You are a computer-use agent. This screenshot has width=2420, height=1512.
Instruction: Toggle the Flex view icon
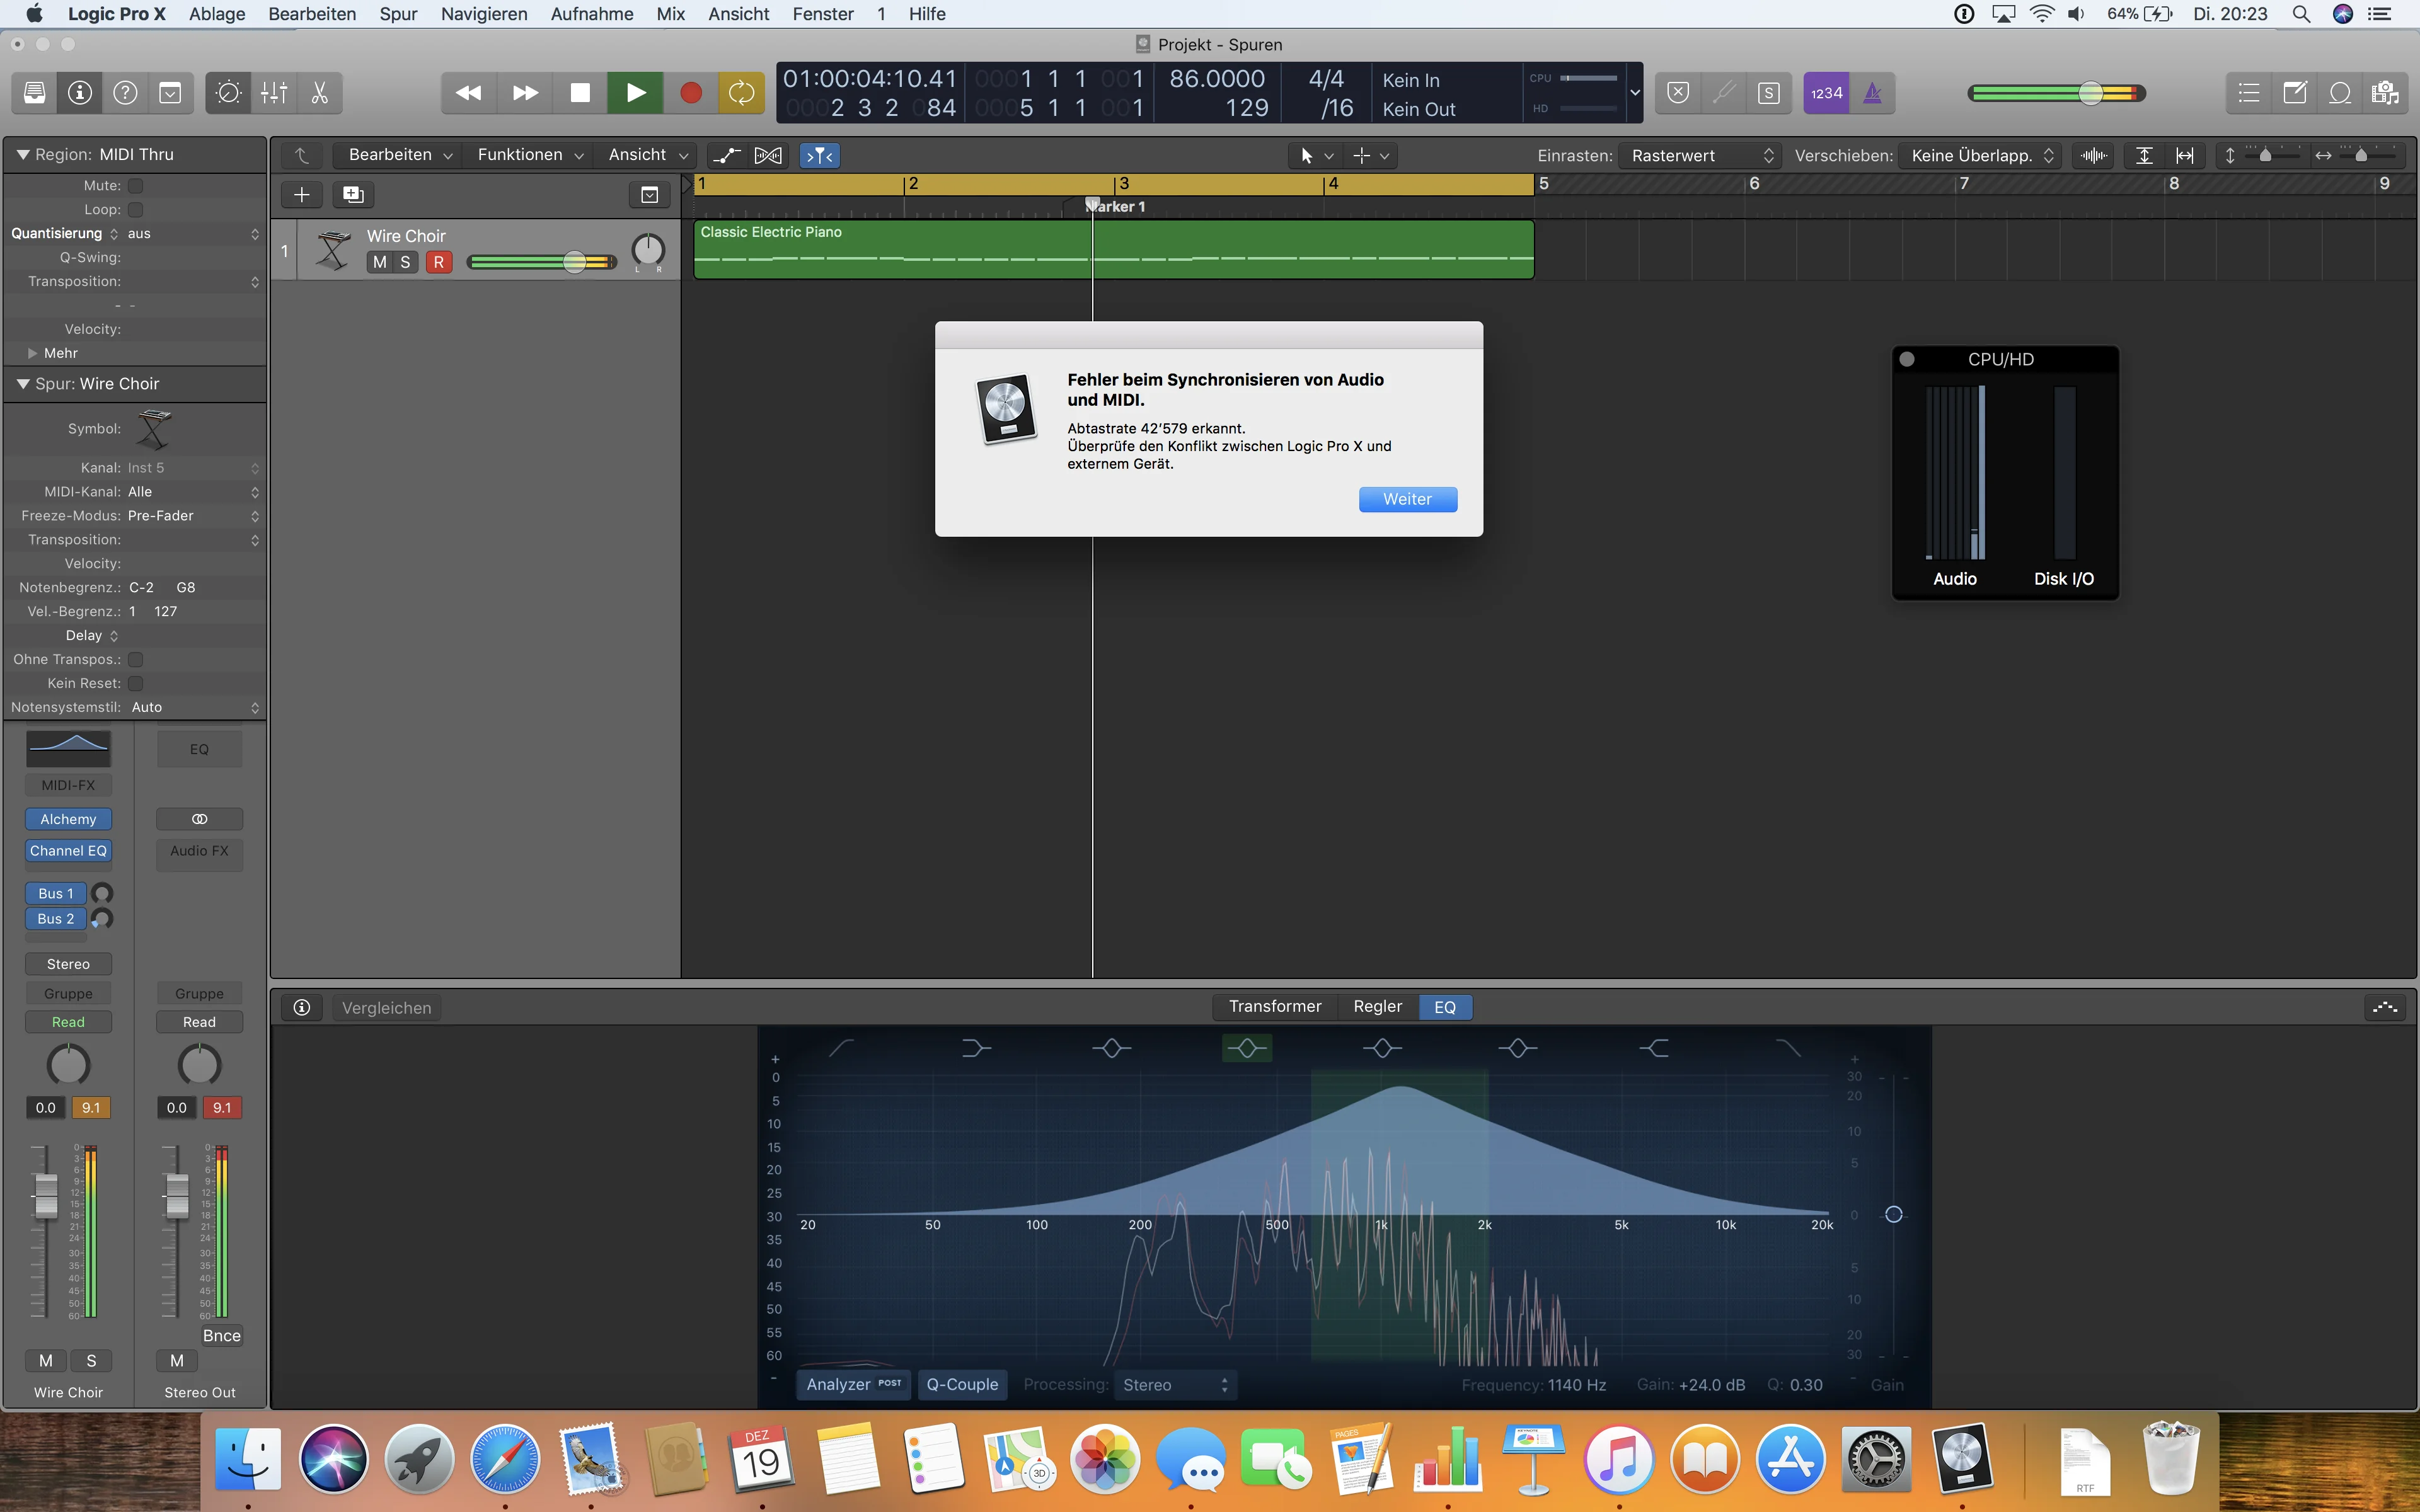768,155
